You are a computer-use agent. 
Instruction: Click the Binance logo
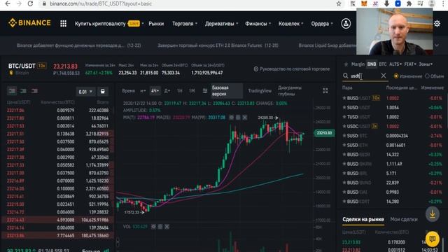click(29, 23)
